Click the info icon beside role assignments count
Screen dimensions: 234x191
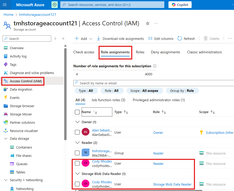click(155, 66)
